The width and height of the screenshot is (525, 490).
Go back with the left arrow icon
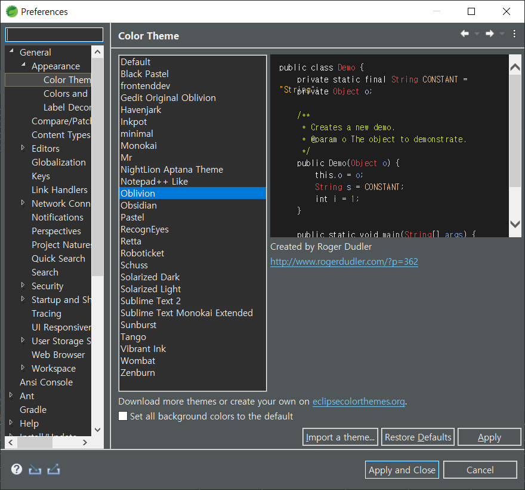tap(465, 33)
